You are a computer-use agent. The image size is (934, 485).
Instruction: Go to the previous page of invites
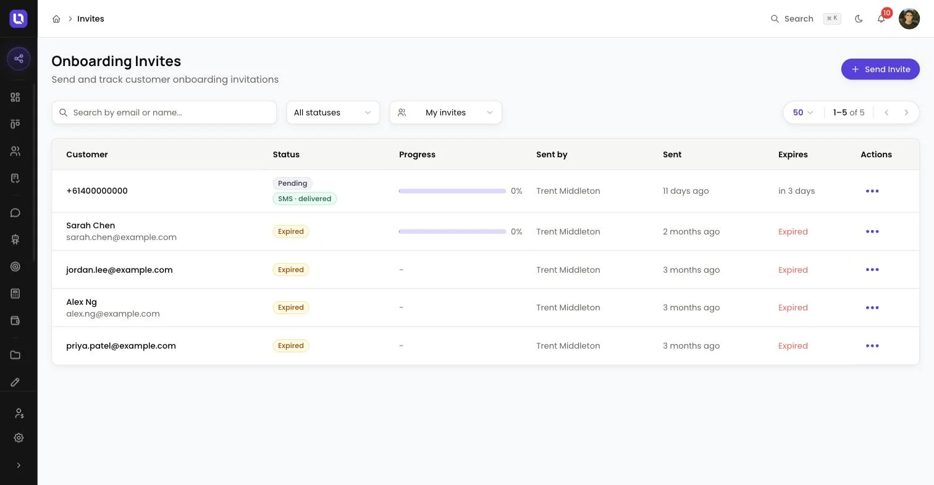[x=886, y=112]
